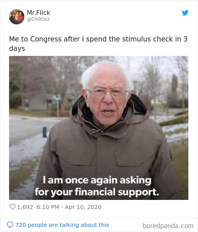Click the Twitter logo to open Twitter
Image resolution: width=198 pixels, height=232 pixels.
click(186, 13)
